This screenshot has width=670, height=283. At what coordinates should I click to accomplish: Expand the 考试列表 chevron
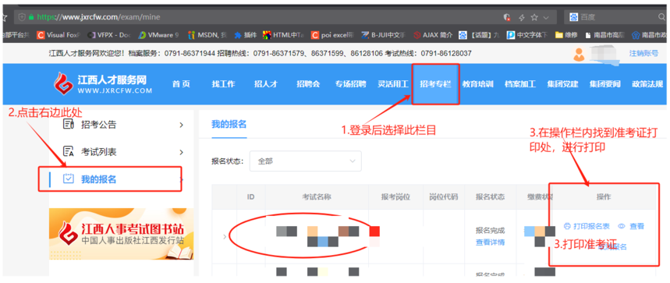coord(181,152)
